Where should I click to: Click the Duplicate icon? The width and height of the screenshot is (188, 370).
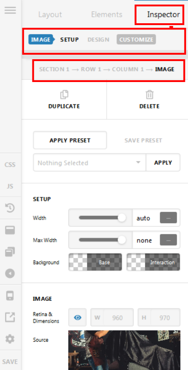click(64, 95)
